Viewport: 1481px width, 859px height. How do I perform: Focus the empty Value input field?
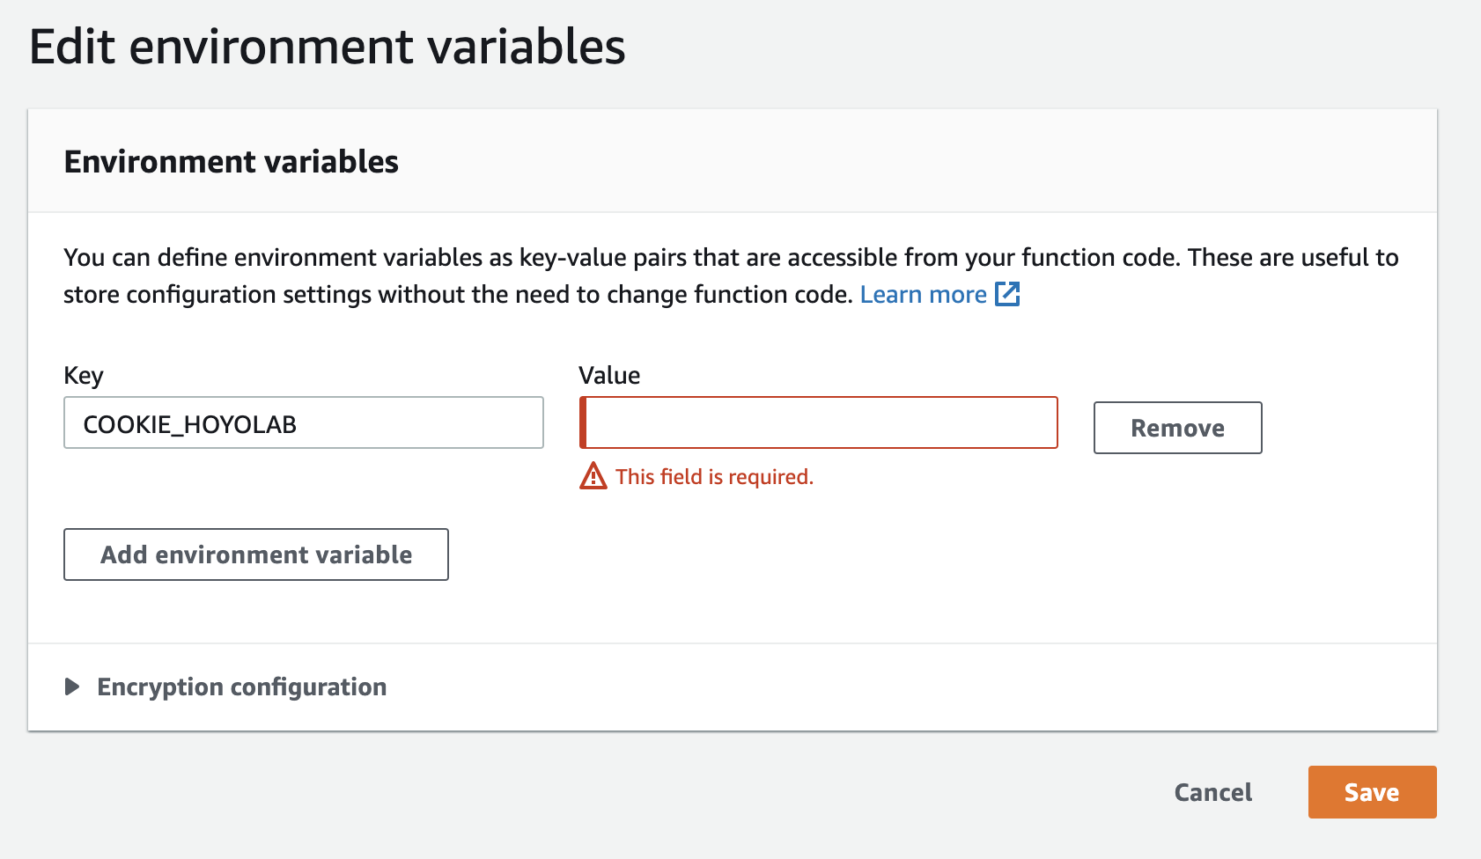pyautogui.click(x=821, y=422)
